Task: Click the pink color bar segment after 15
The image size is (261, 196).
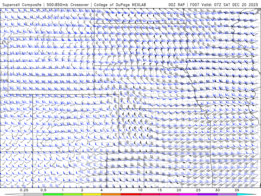Action: point(169,194)
